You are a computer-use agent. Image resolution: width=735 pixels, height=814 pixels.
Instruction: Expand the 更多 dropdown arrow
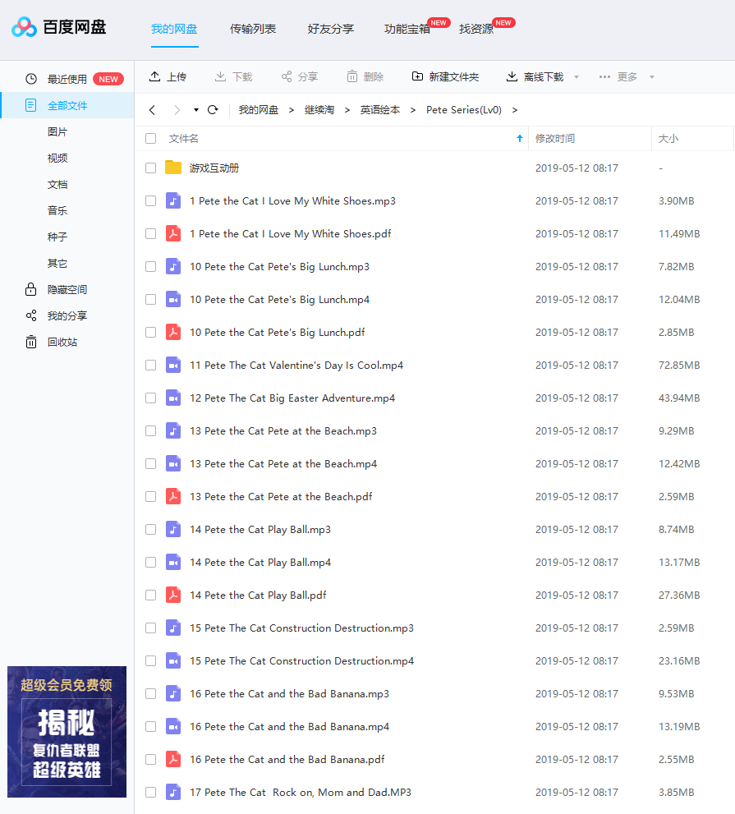coord(652,77)
